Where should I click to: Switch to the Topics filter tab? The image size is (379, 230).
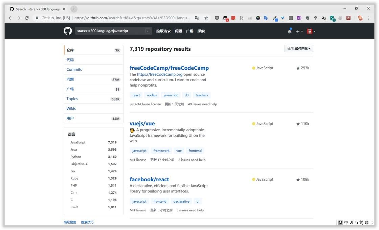[72, 98]
